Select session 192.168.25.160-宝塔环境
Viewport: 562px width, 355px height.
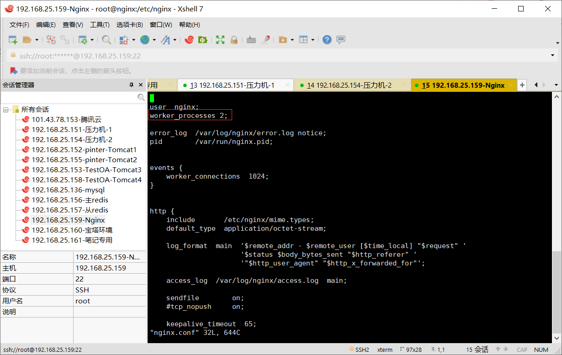(x=72, y=230)
